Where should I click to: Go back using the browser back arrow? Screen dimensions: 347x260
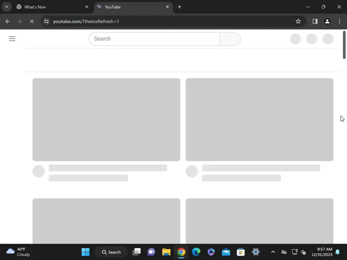7,21
